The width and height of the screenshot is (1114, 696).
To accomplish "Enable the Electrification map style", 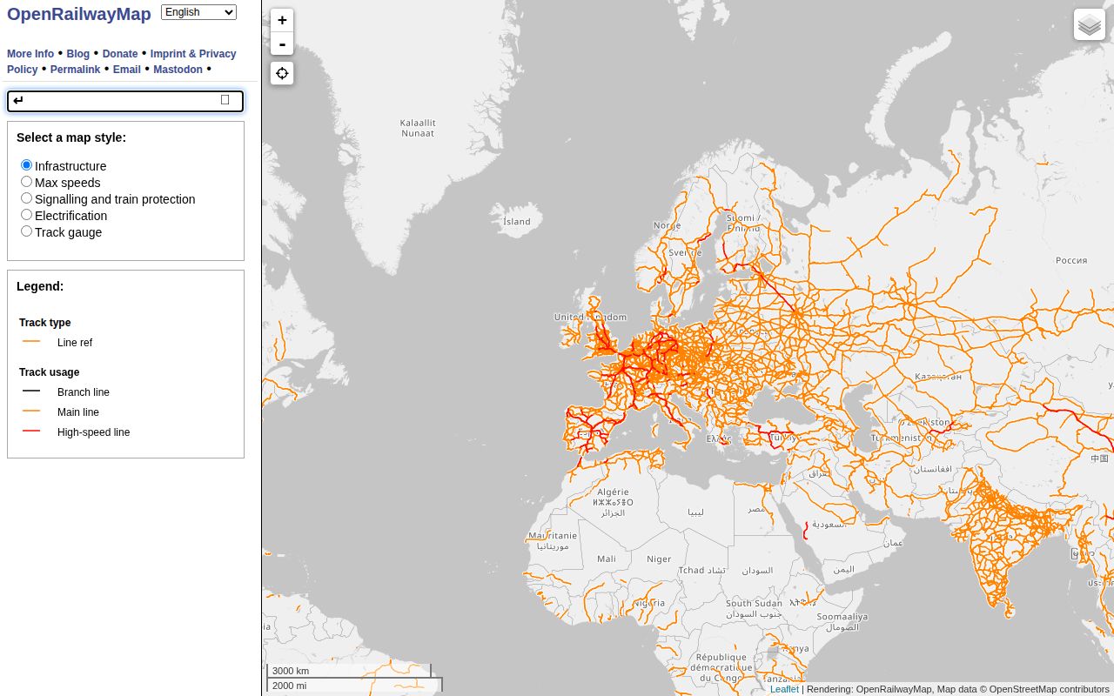I will 26,214.
